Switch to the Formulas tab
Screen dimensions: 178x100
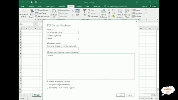tap(62, 6)
